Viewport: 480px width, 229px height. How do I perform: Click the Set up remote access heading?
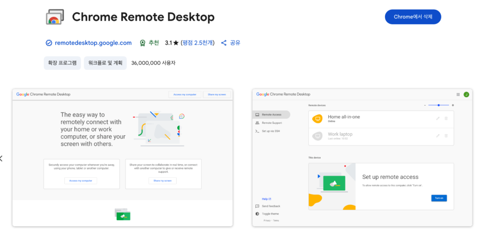pyautogui.click(x=390, y=177)
